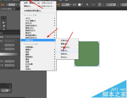Choose 裁剪标记(O) from the effect menu

pos(38,30)
